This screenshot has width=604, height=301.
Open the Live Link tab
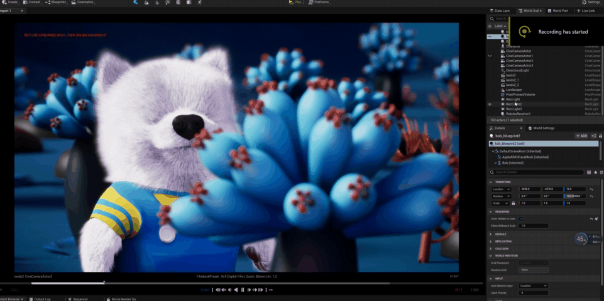[586, 11]
